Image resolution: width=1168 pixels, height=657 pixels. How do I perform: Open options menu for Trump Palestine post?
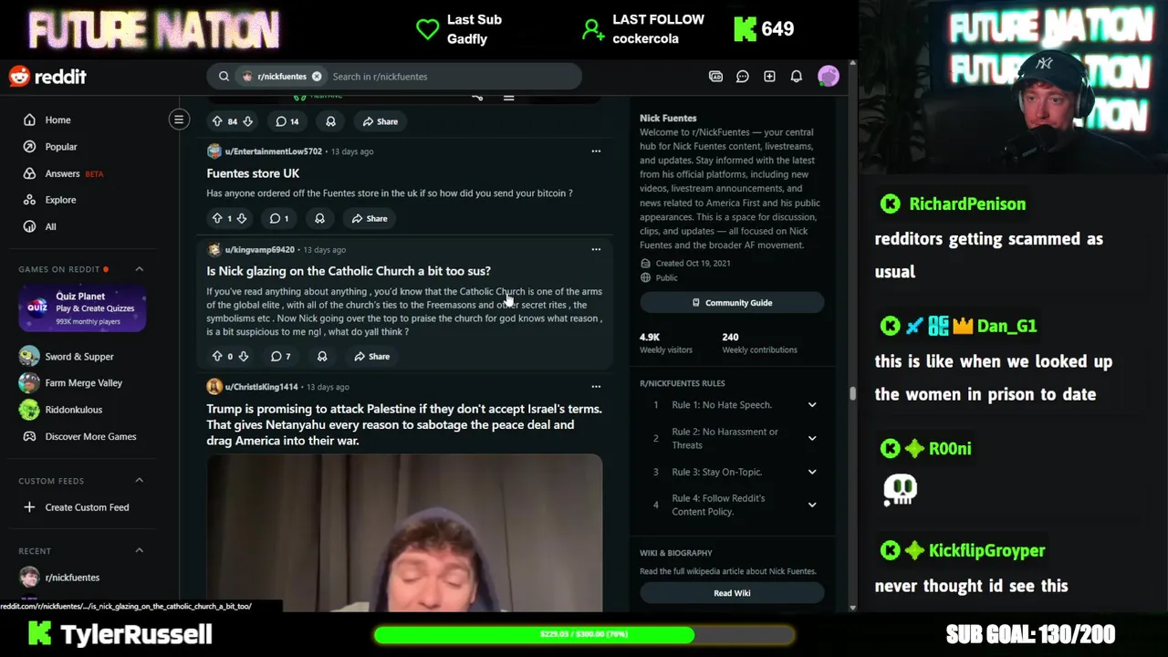tap(596, 387)
